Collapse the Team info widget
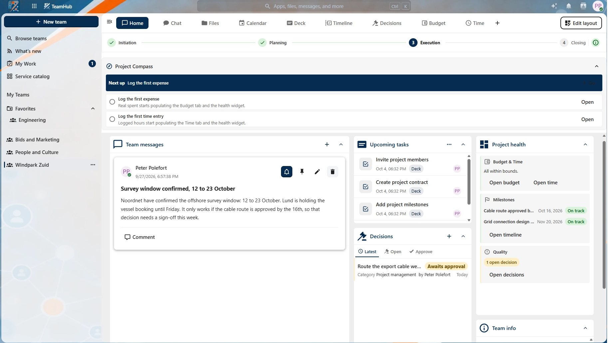This screenshot has height=343, width=609. pyautogui.click(x=585, y=328)
